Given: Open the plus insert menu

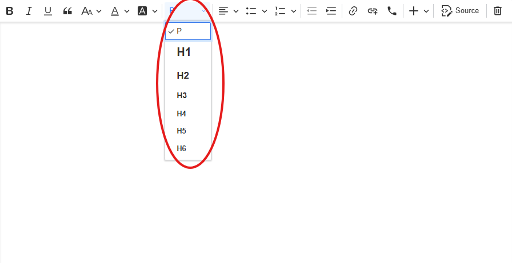Looking at the screenshot, I should [414, 11].
